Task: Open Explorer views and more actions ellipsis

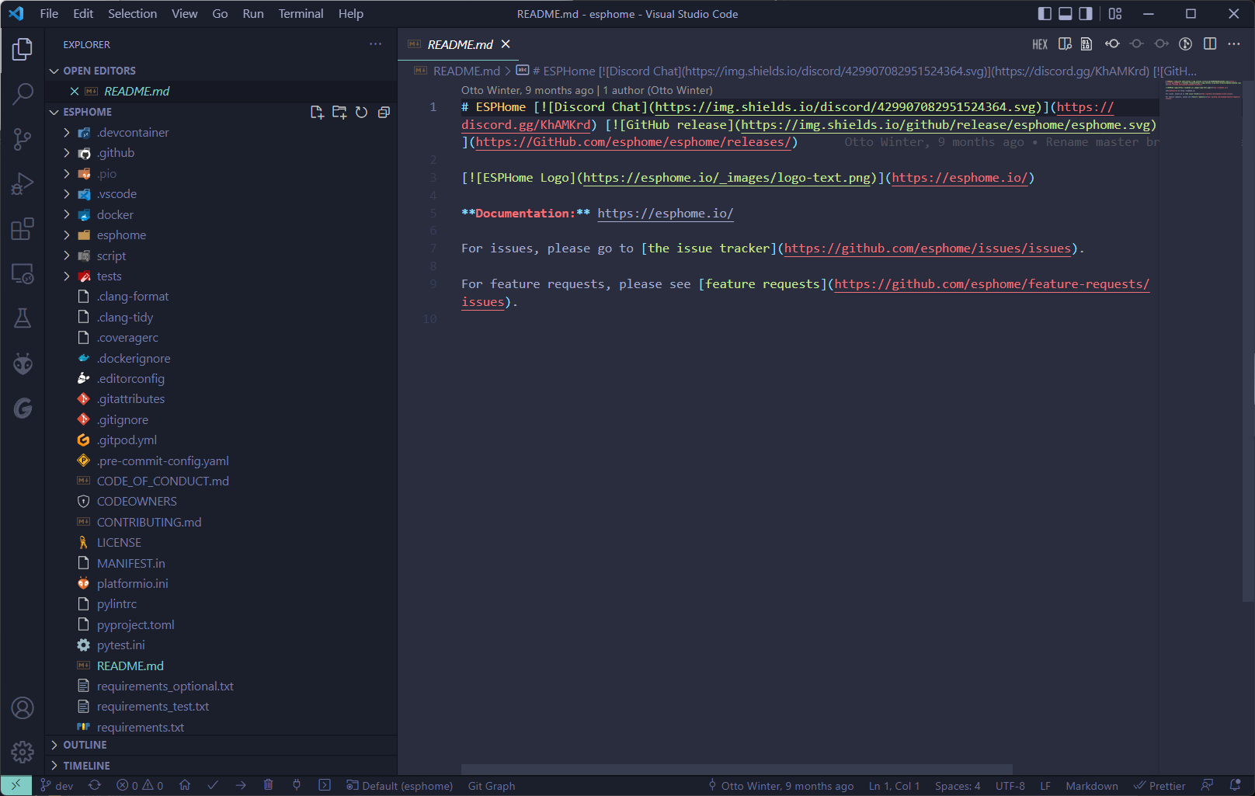Action: [x=376, y=44]
